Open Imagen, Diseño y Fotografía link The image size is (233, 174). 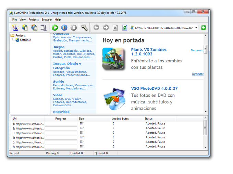pos(67,66)
